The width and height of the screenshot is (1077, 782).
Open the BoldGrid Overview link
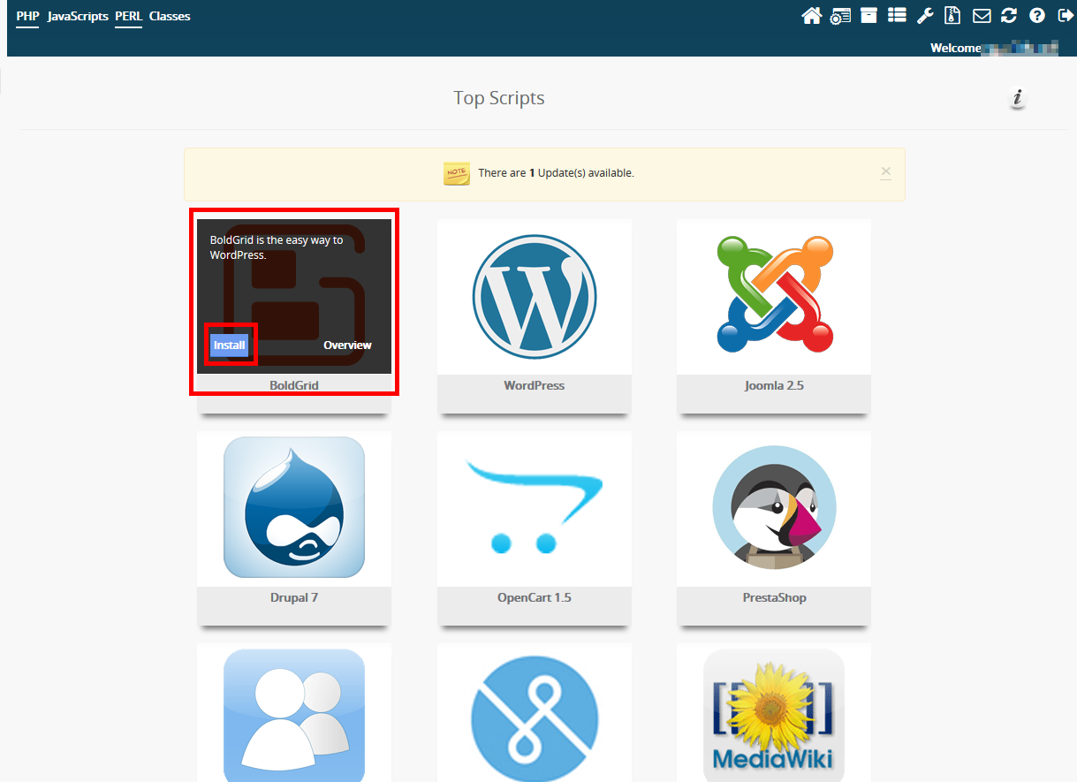(x=347, y=345)
